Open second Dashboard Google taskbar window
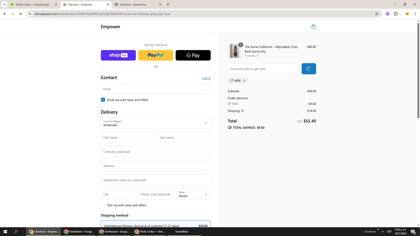This screenshot has height=236, width=420. click(x=114, y=232)
